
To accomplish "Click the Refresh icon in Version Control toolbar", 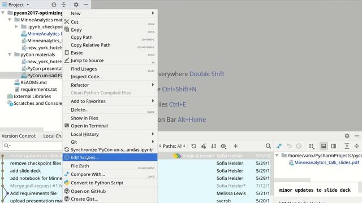I will [x=193, y=146].
